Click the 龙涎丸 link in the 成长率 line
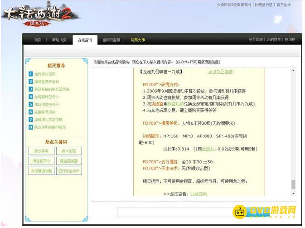Viewport: 305px width, 228px height. [208, 149]
